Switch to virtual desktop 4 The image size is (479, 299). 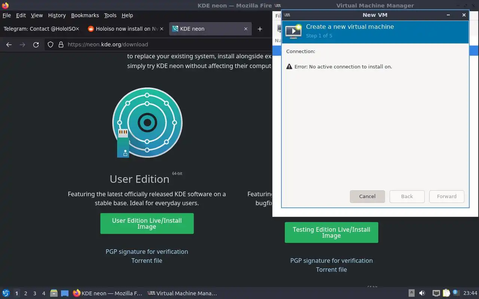point(43,293)
